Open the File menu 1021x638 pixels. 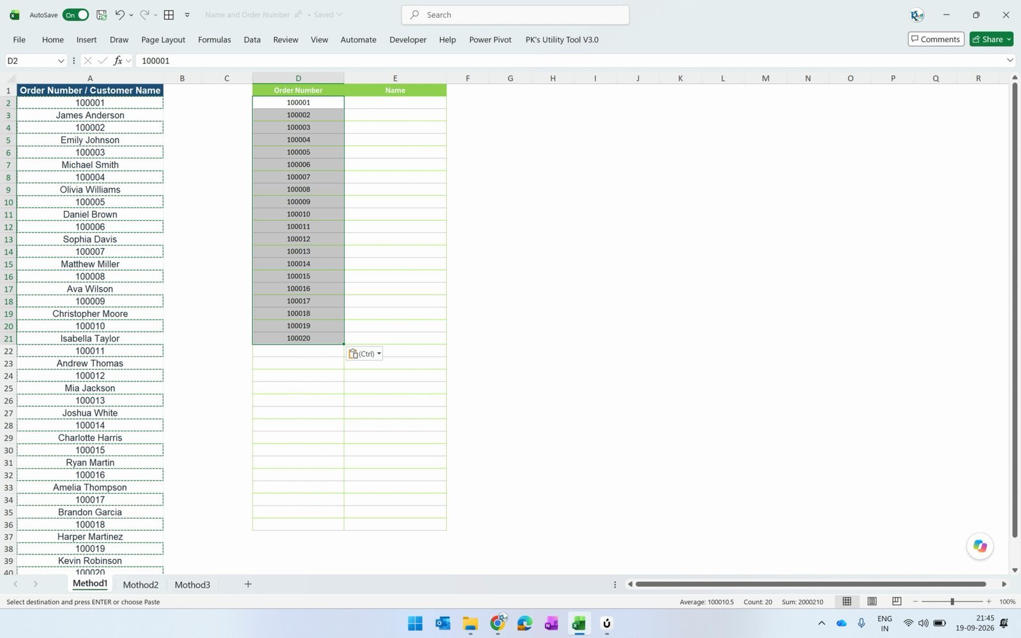pyautogui.click(x=19, y=40)
